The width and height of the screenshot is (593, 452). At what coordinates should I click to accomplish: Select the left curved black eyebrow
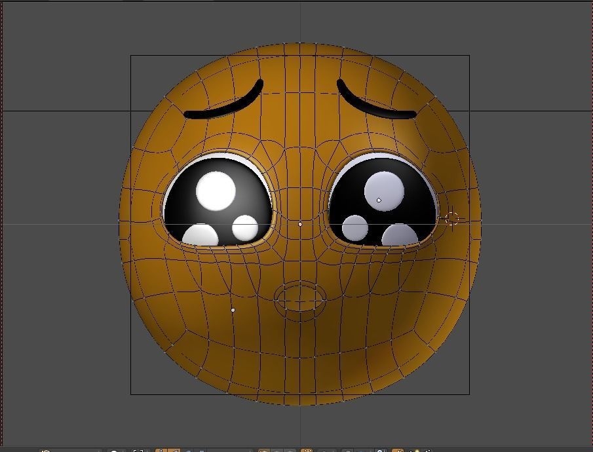point(223,100)
